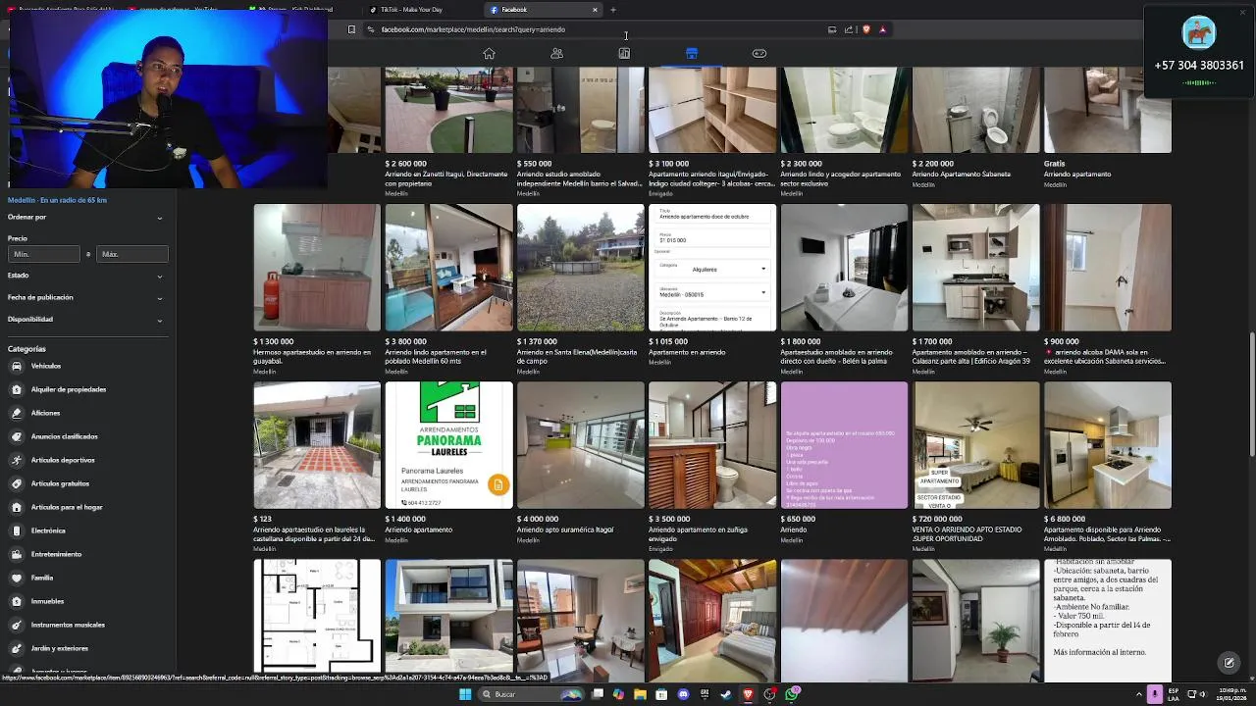Screen dimensions: 1256x706
Task: Switch to the TikTok - Make Your Day tab
Action: coord(411,10)
